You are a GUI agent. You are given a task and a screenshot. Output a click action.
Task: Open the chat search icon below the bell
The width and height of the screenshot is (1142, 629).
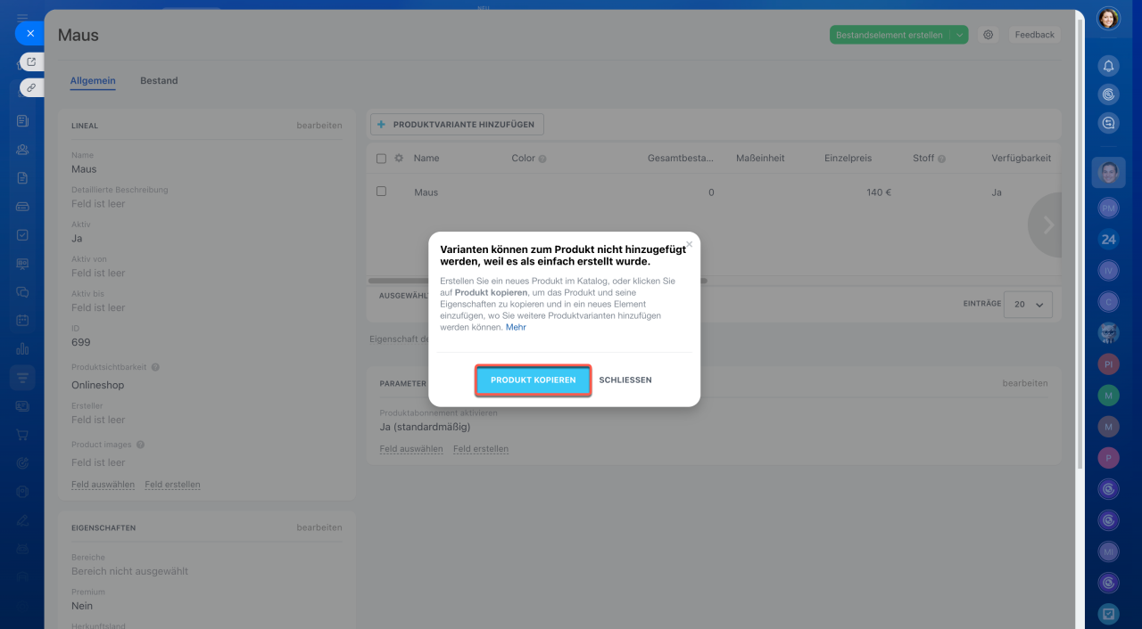(1108, 123)
